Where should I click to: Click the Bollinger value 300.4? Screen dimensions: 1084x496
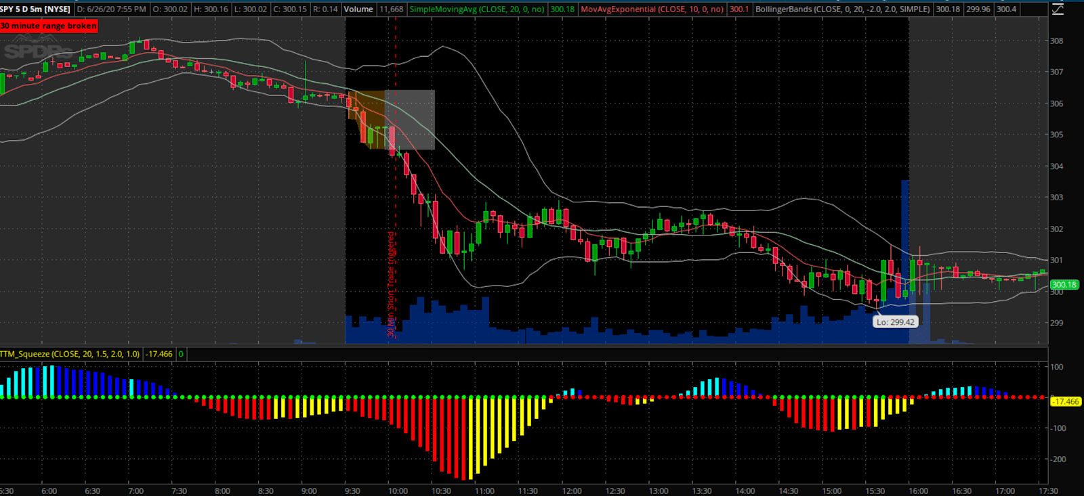point(1006,9)
